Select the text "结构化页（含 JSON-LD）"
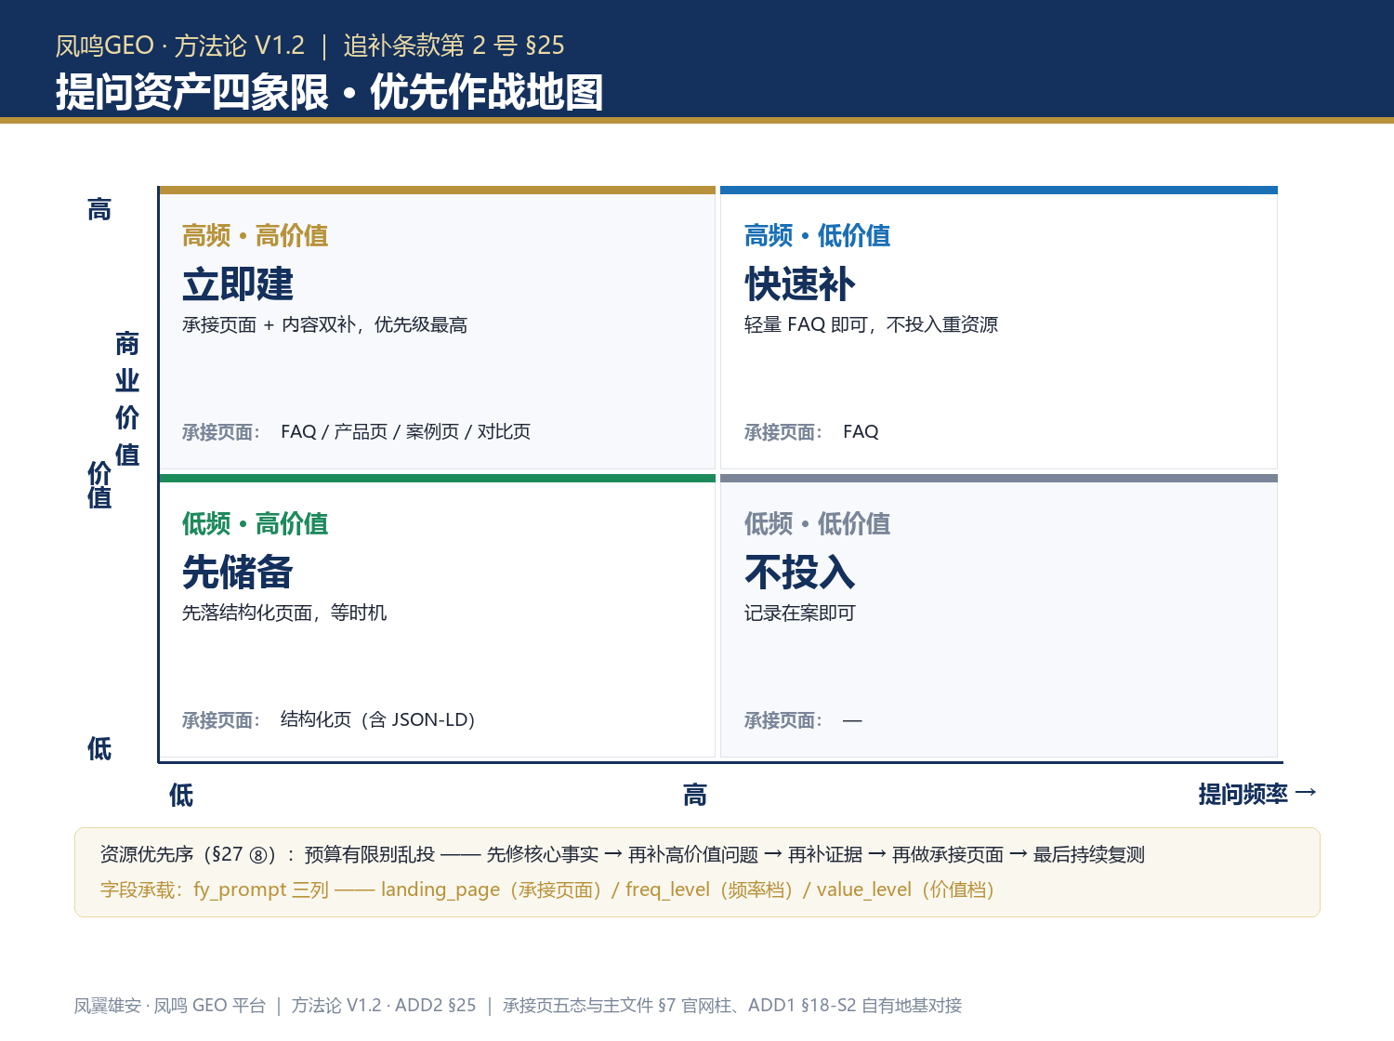 pyautogui.click(x=378, y=720)
